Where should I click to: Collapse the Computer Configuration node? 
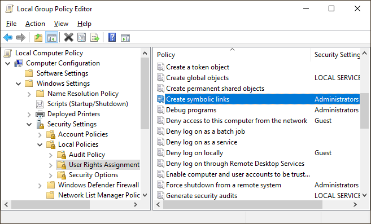[x=7, y=63]
